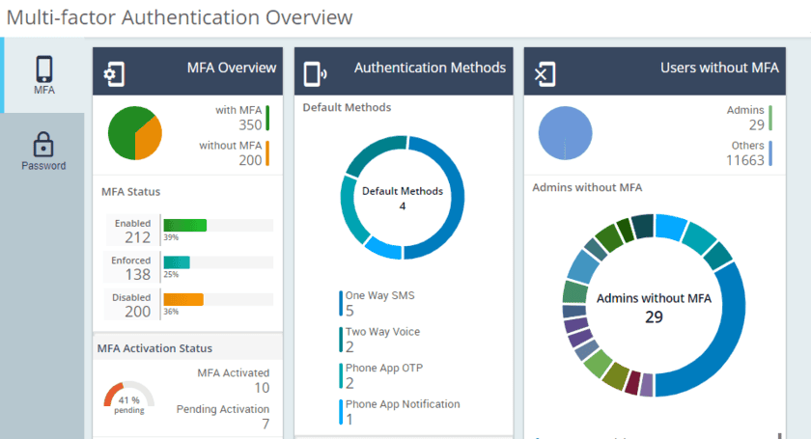The image size is (811, 439).
Task: Click the Phone App Notification legend entry
Action: pyautogui.click(x=402, y=412)
